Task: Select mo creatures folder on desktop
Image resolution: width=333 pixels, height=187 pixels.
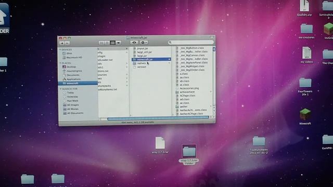Action: (306, 31)
